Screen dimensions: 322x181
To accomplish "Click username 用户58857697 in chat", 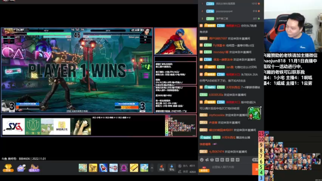I will pyautogui.click(x=218, y=38).
